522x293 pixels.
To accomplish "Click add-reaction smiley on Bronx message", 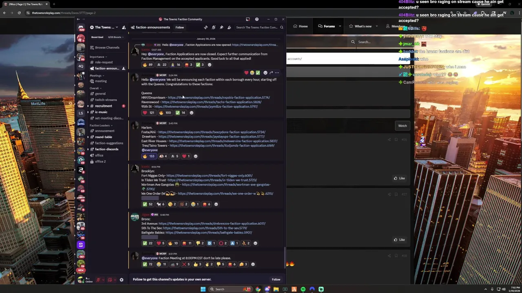I will (x=255, y=243).
